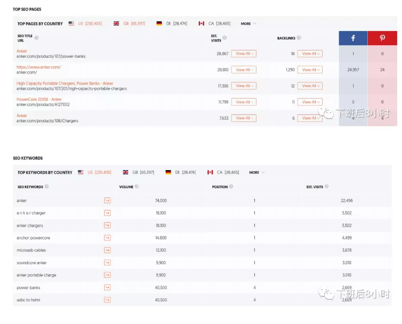
Task: Expand the More dropdown in Top Keywords
Action: click(x=256, y=172)
